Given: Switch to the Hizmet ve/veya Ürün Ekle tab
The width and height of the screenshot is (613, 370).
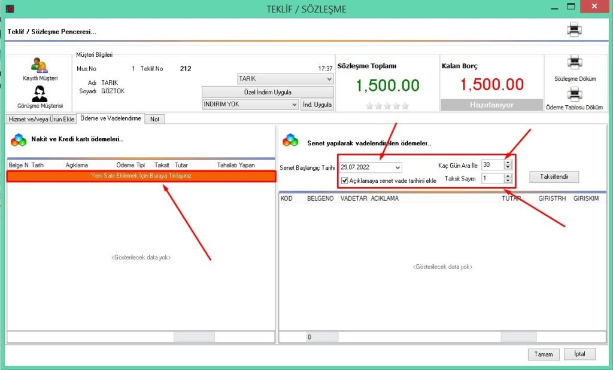Looking at the screenshot, I should pos(41,119).
